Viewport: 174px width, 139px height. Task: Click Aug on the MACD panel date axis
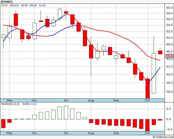(x=91, y=133)
